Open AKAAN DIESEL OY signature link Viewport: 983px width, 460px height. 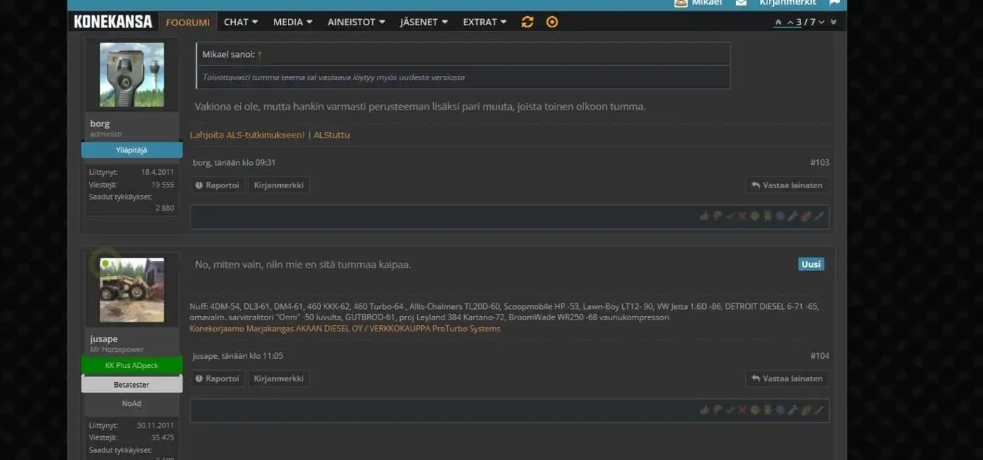click(x=329, y=329)
